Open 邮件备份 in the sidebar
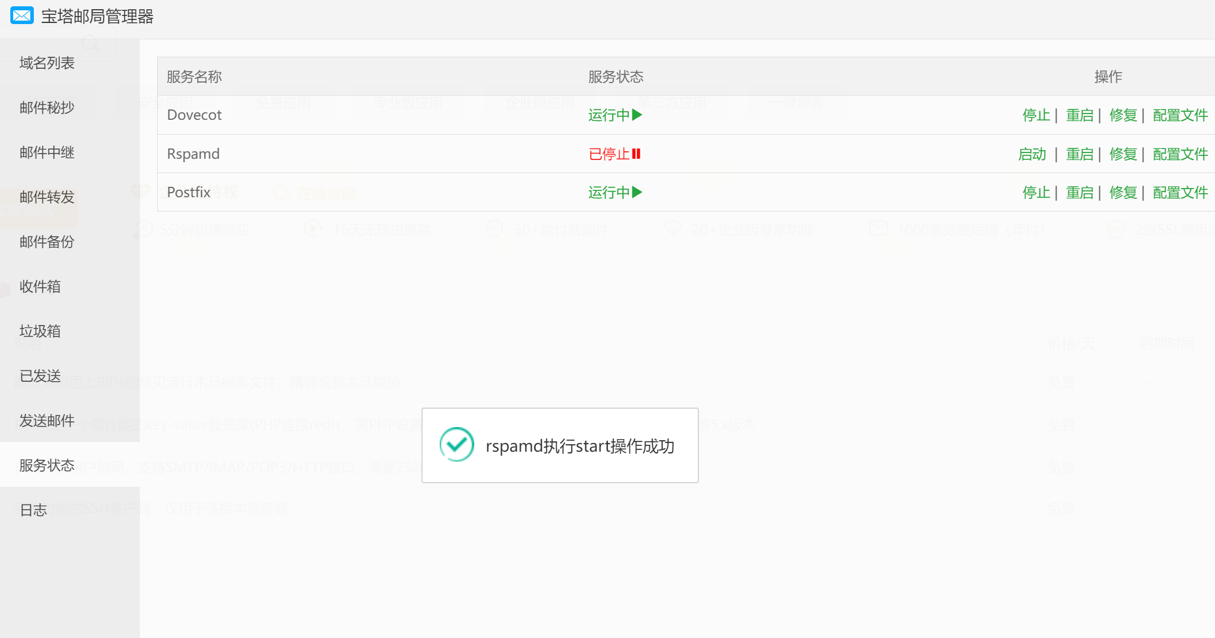The width and height of the screenshot is (1215, 638). 47,241
